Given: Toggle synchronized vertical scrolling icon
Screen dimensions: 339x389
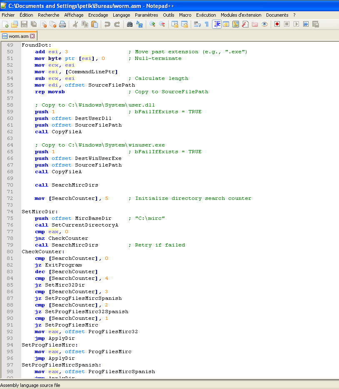Looking at the screenshot, I should click(175, 24).
